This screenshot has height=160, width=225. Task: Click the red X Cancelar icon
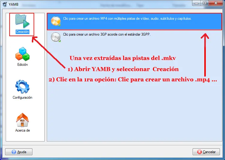point(199,152)
